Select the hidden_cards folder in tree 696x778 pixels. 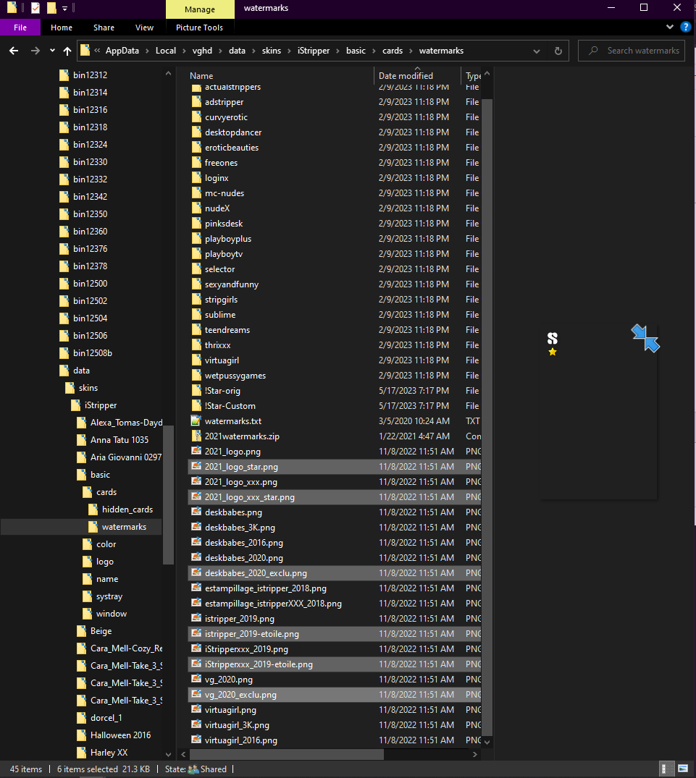(x=127, y=509)
